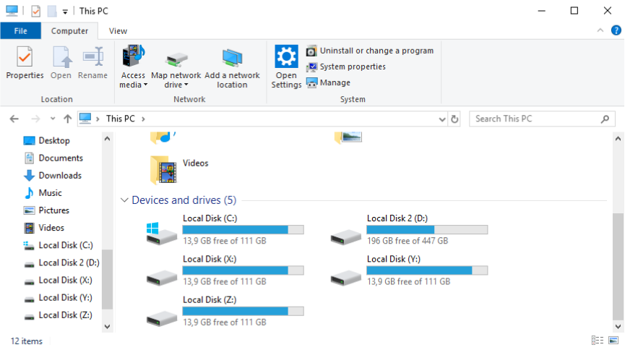Click the main pane scroll down arrow
Screen dimensions: 625x350
click(x=618, y=326)
